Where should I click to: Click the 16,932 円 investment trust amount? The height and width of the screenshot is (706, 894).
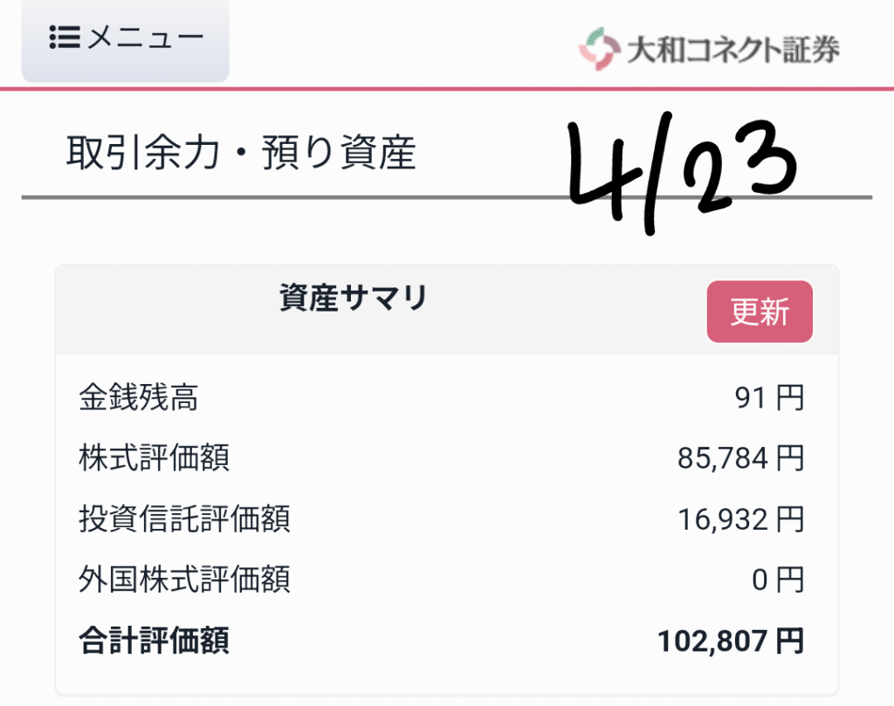(740, 519)
